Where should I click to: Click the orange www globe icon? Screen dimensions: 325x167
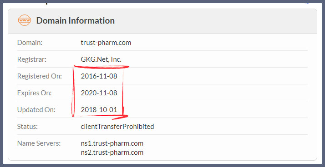pyautogui.click(x=25, y=20)
